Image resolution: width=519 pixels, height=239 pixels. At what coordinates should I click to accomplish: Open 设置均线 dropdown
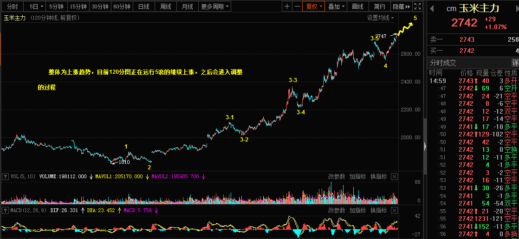click(x=380, y=18)
